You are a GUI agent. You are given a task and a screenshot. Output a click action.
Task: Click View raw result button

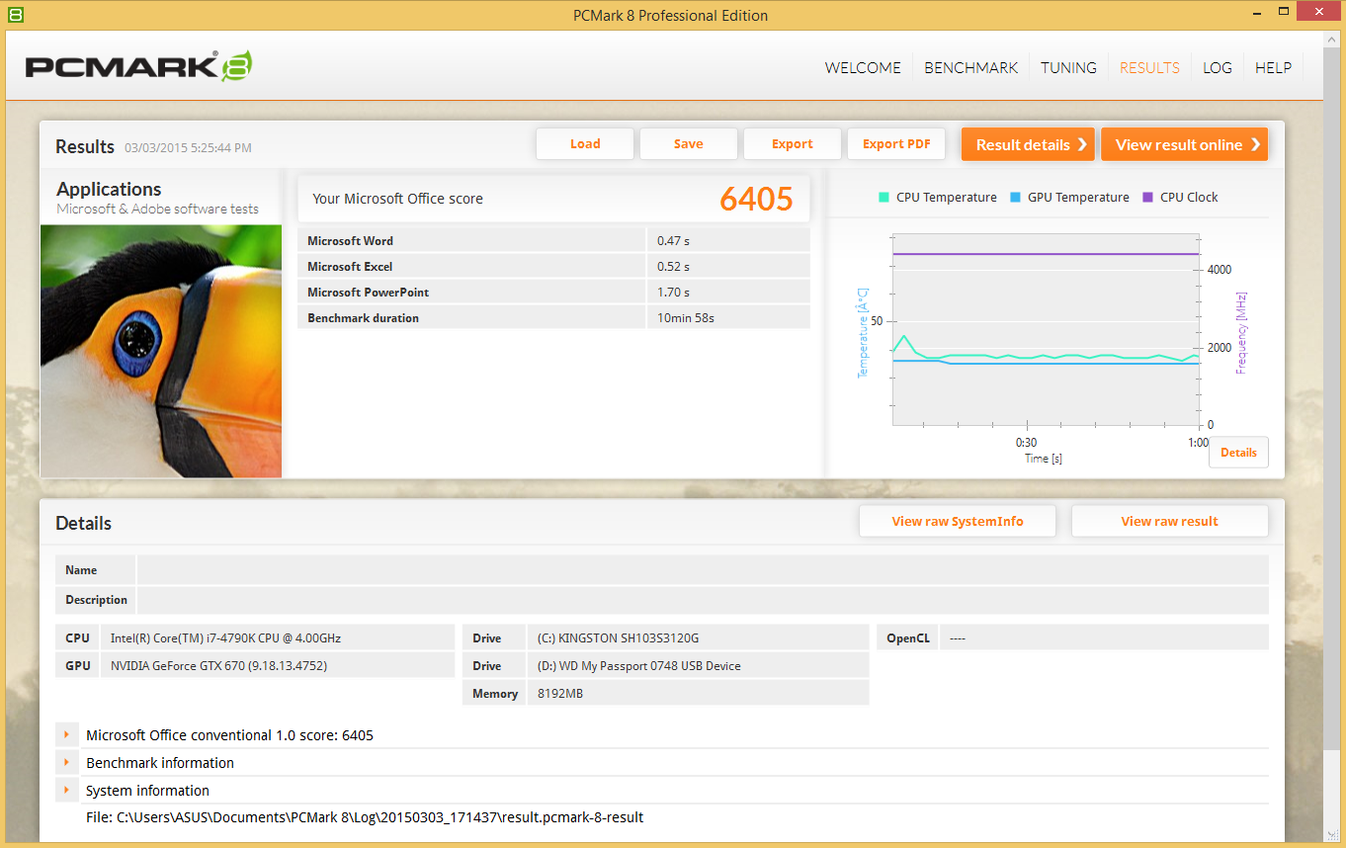click(1170, 521)
